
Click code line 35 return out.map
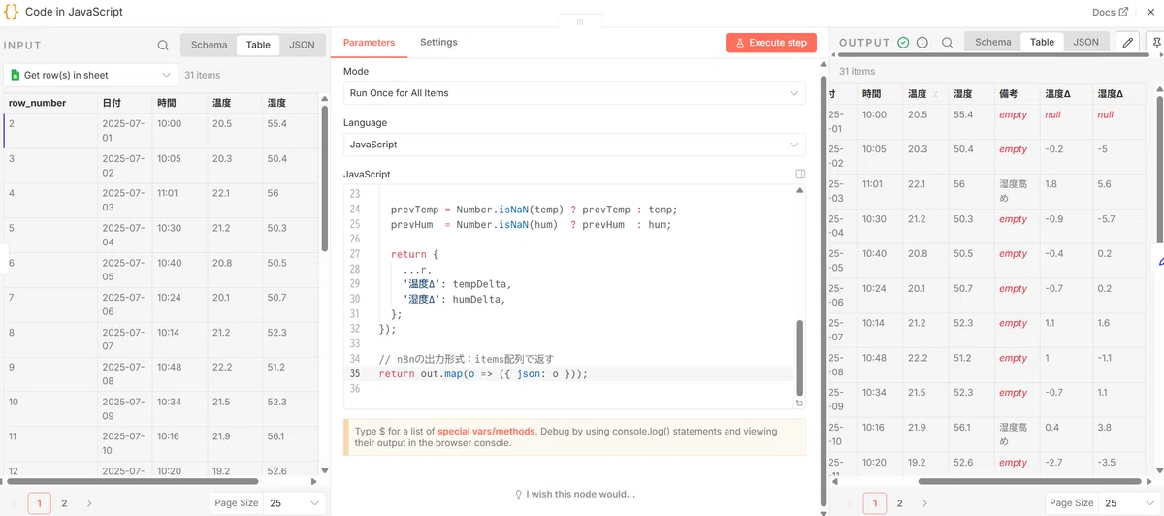[483, 373]
